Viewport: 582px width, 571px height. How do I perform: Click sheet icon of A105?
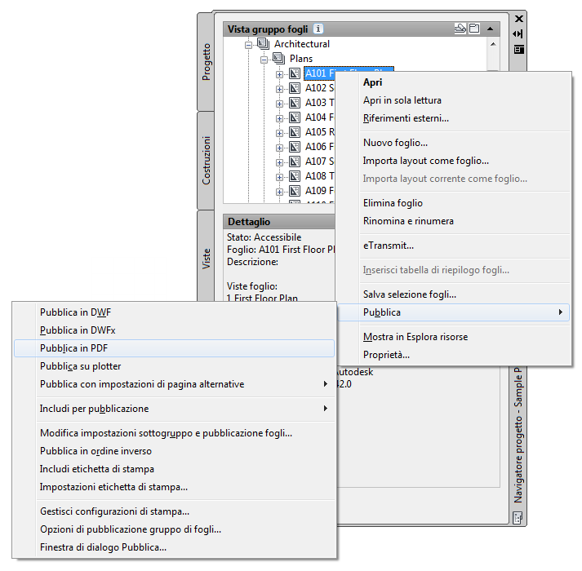(295, 131)
